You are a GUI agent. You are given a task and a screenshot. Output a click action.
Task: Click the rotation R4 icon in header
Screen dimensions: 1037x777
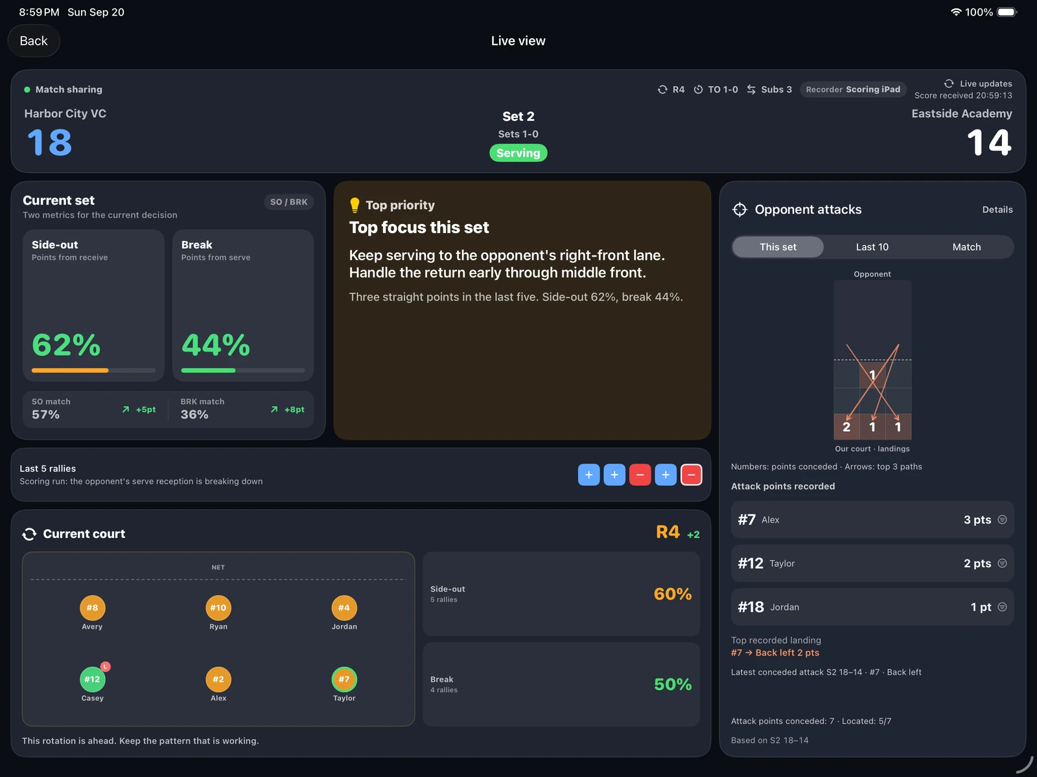pyautogui.click(x=662, y=89)
